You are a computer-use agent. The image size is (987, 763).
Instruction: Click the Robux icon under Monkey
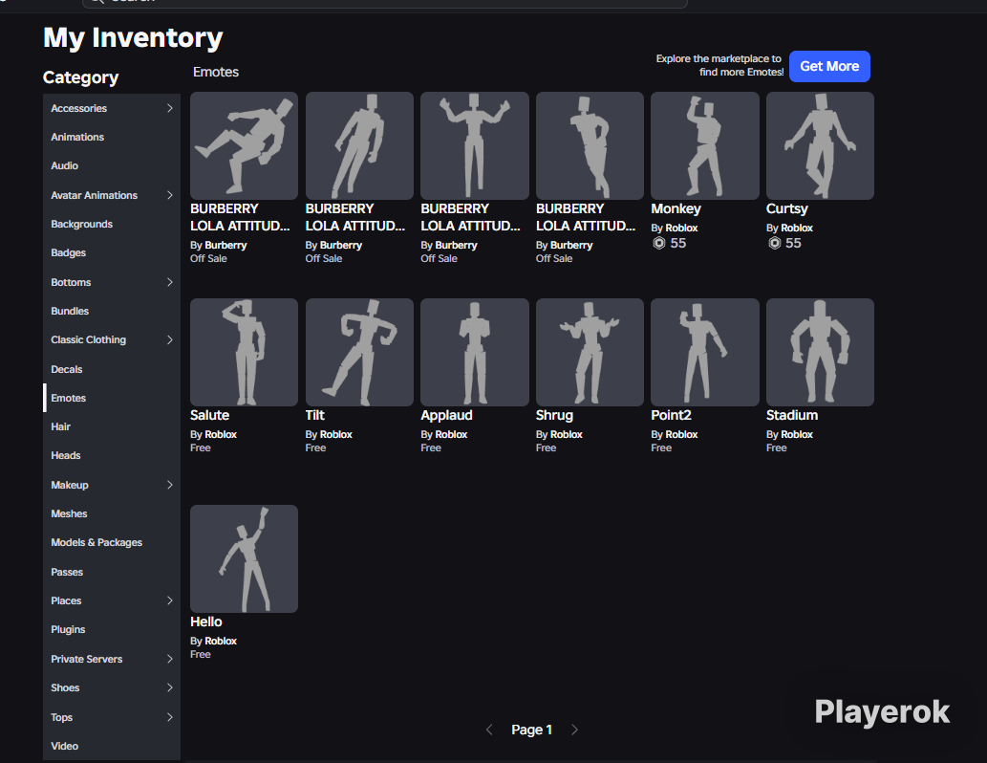(659, 243)
